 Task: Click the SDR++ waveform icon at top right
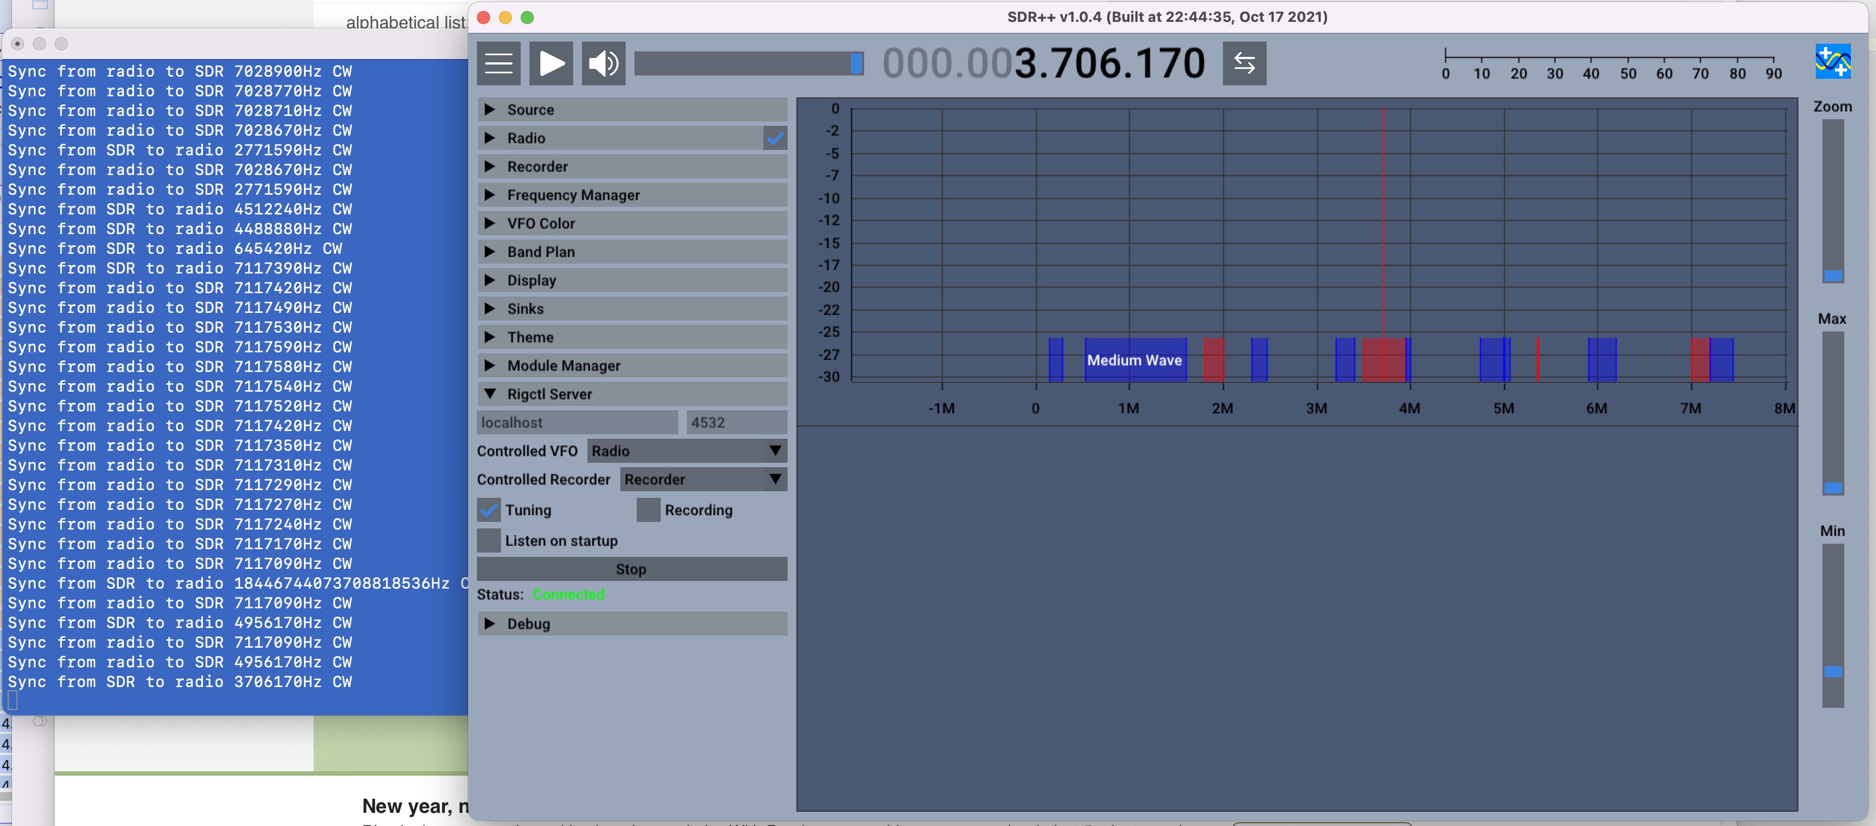click(1832, 61)
